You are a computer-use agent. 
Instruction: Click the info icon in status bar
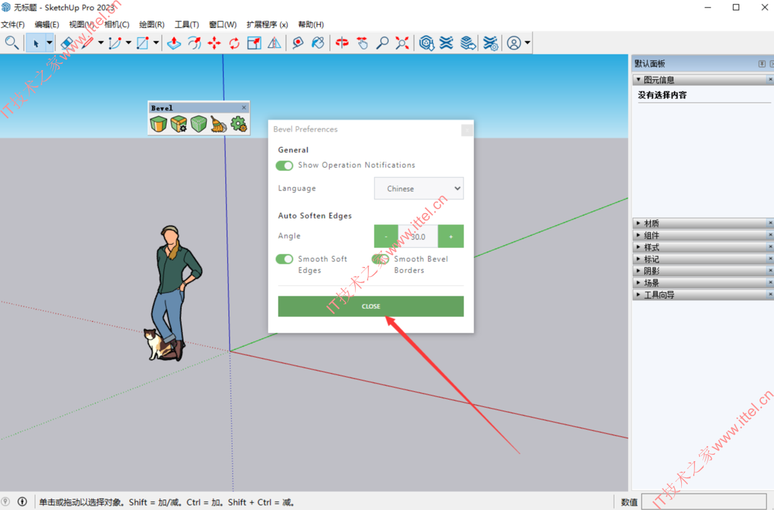tap(23, 502)
